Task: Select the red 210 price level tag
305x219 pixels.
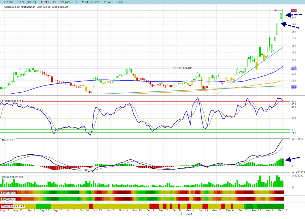Action: point(293,10)
